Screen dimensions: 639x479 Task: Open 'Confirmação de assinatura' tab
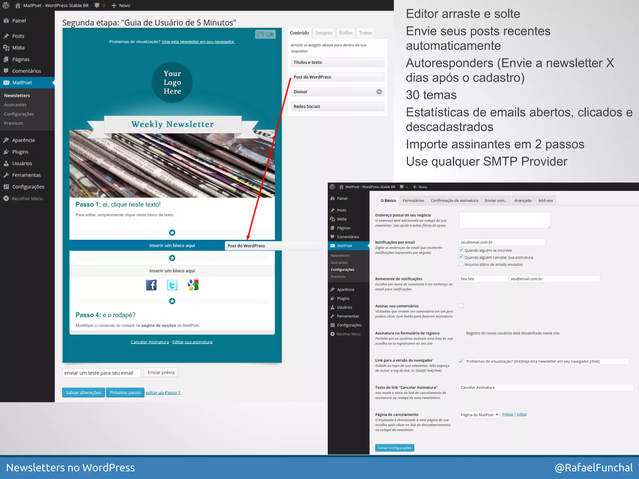454,201
